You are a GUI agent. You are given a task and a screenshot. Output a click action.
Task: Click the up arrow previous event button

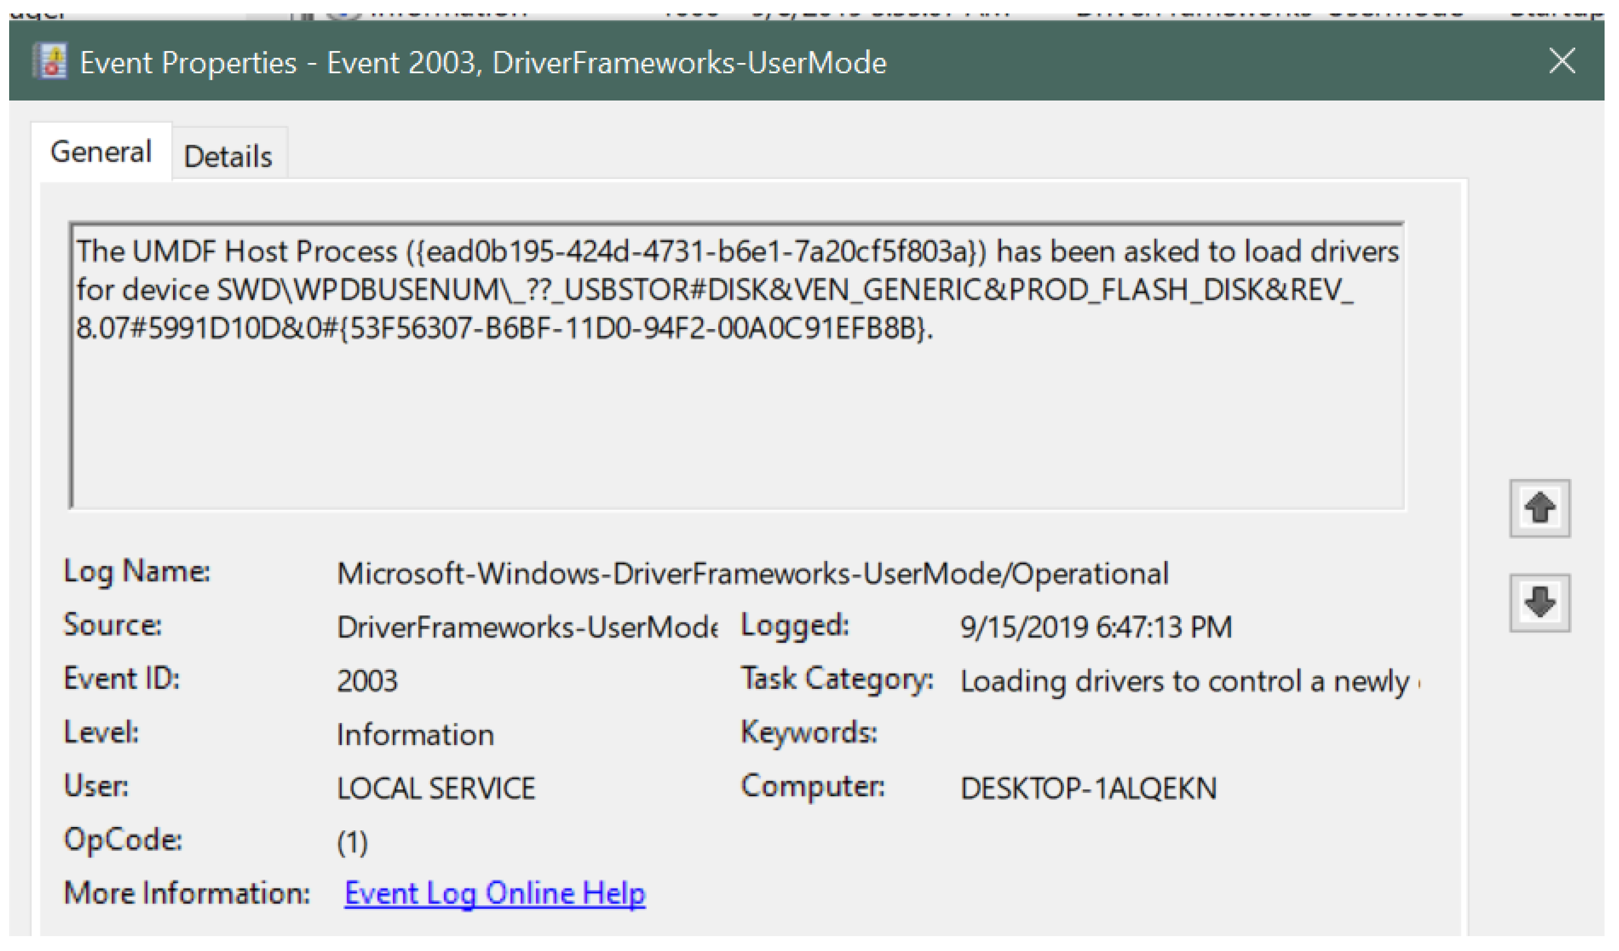(1539, 508)
